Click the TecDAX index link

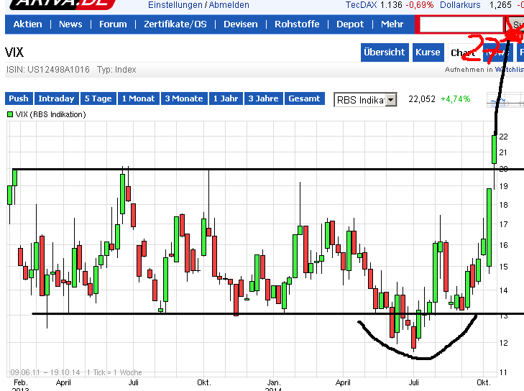pos(361,5)
